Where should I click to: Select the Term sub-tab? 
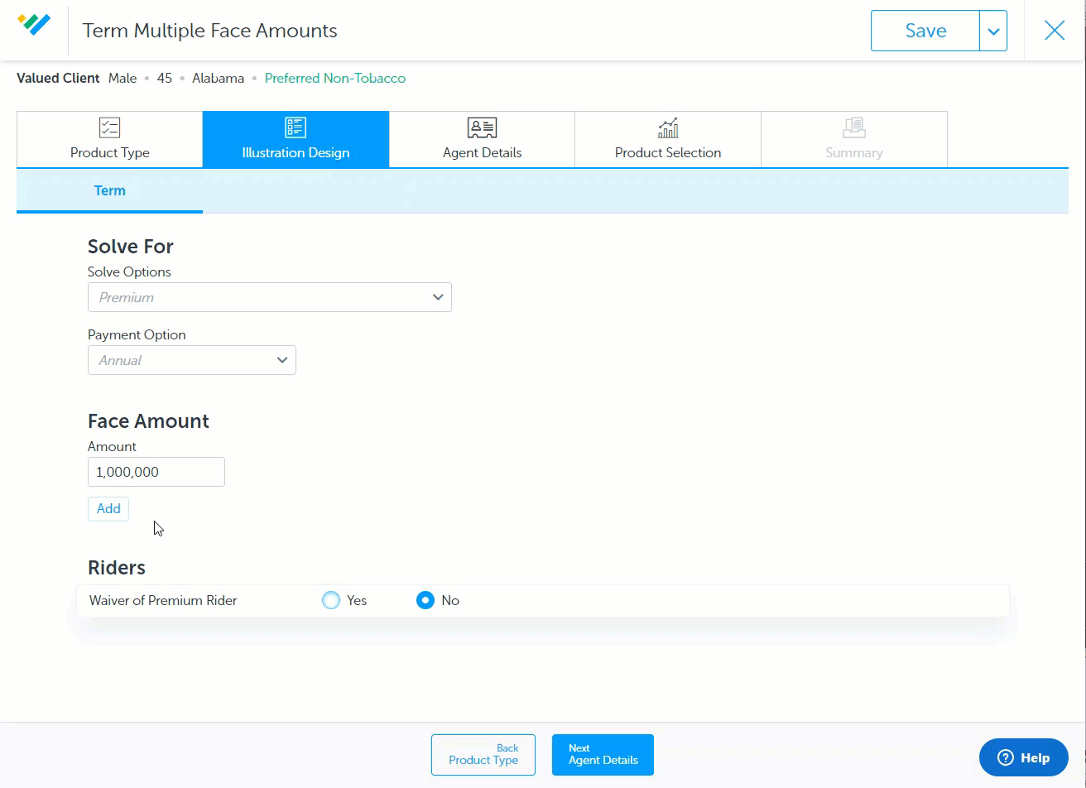(109, 191)
